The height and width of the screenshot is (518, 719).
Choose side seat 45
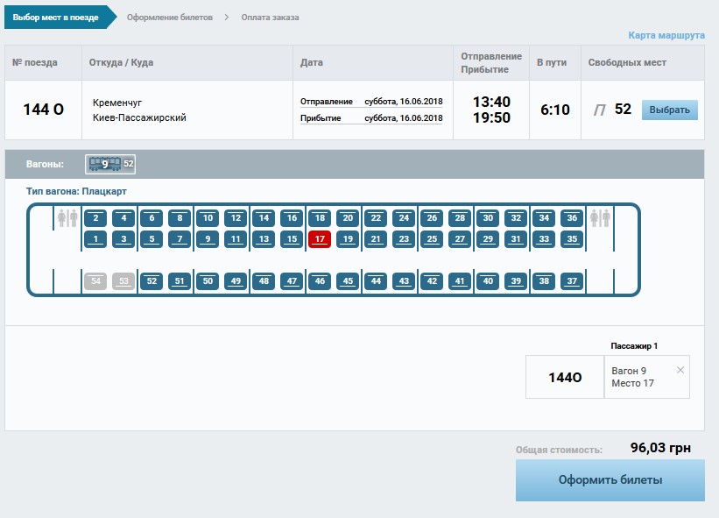coord(348,281)
